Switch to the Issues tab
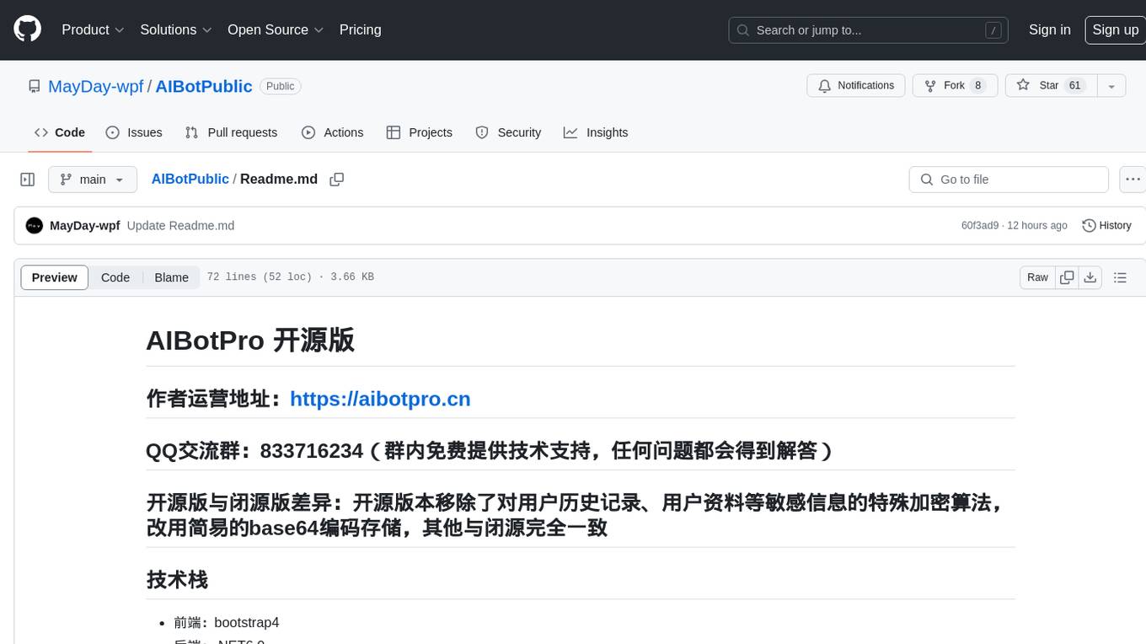Viewport: 1146px width, 644px height. 134,132
